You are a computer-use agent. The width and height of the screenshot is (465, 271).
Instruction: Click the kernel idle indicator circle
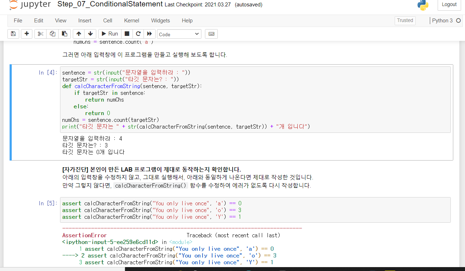click(458, 21)
